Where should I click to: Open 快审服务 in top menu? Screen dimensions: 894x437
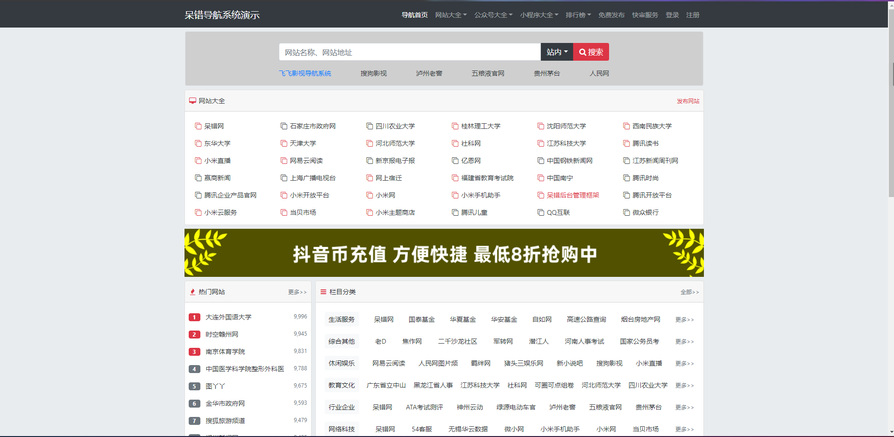pyautogui.click(x=645, y=15)
